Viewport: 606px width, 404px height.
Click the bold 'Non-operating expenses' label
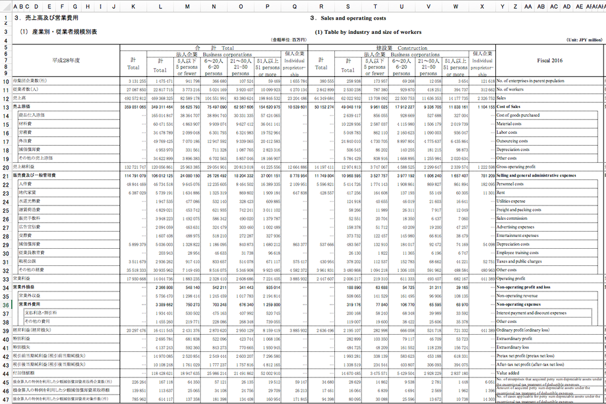pos(518,304)
